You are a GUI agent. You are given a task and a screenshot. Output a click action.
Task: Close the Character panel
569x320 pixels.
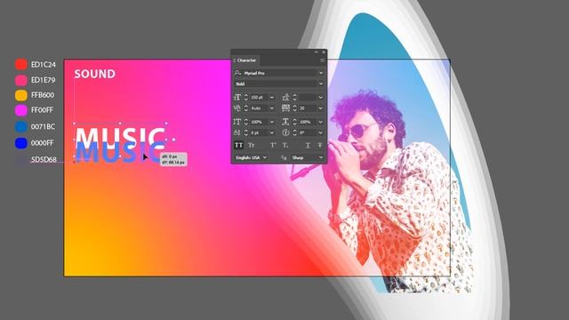[324, 52]
